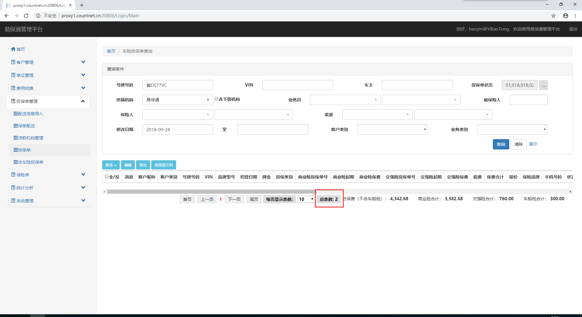Click the 统计分析 list icon
Viewport: 582px width, 317px height.
point(13,188)
